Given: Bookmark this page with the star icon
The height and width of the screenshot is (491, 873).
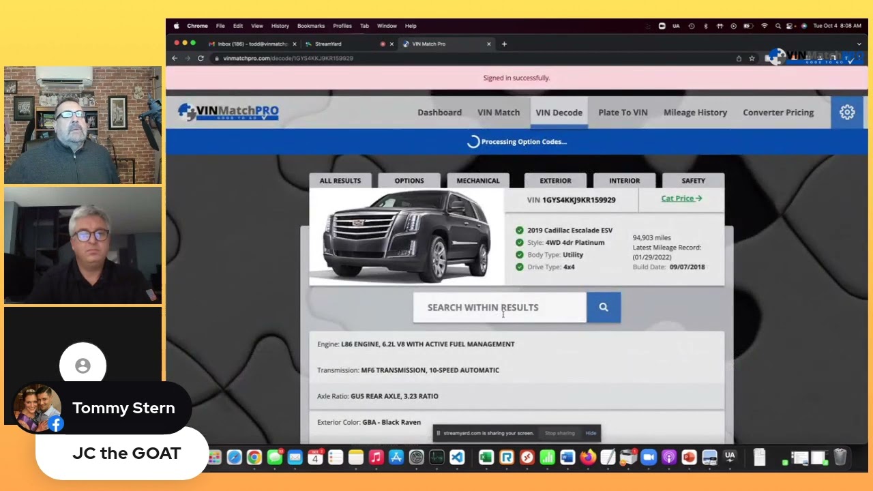Looking at the screenshot, I should pyautogui.click(x=752, y=59).
